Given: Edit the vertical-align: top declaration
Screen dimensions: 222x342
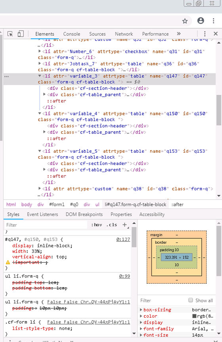Looking at the screenshot, I should pos(40,257).
